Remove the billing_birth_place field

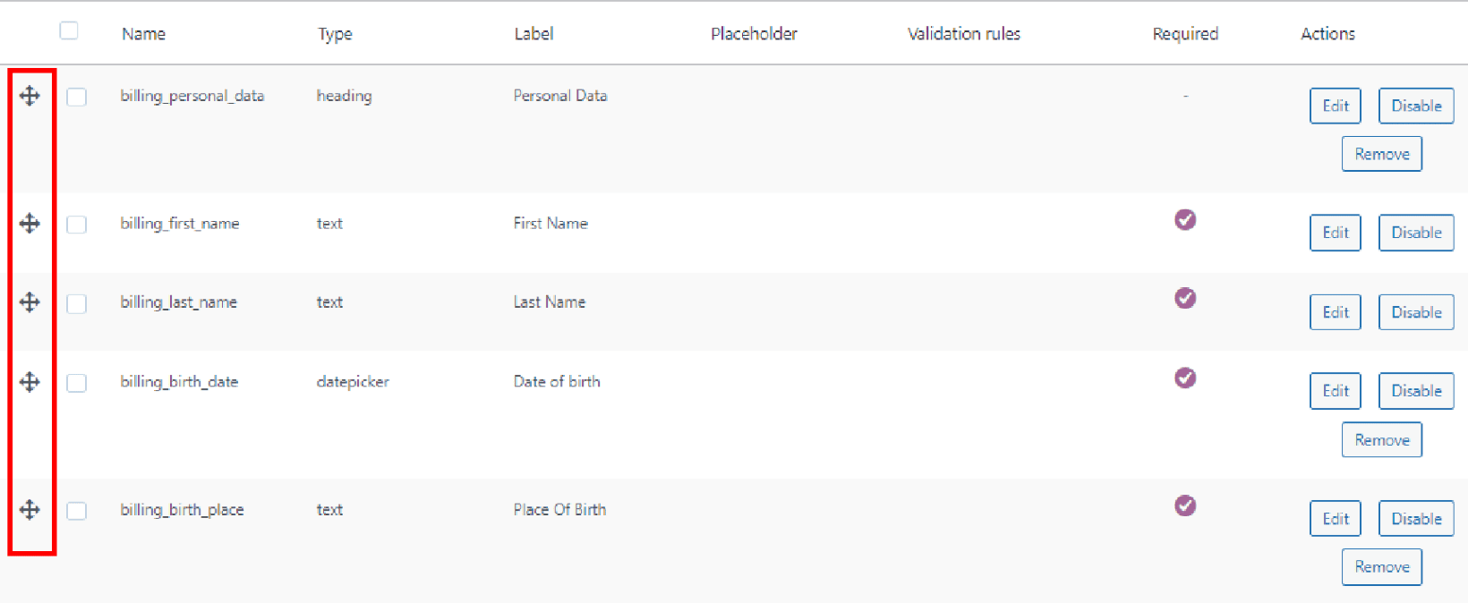point(1381,566)
